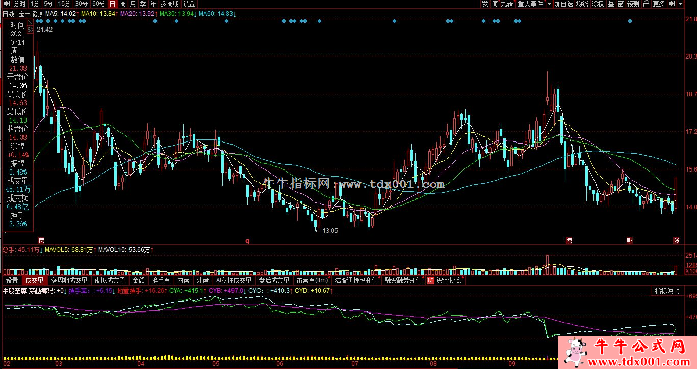This screenshot has height=369, width=697.
Task: Click the yellow MA10: 13.84 label
Action: (x=98, y=14)
